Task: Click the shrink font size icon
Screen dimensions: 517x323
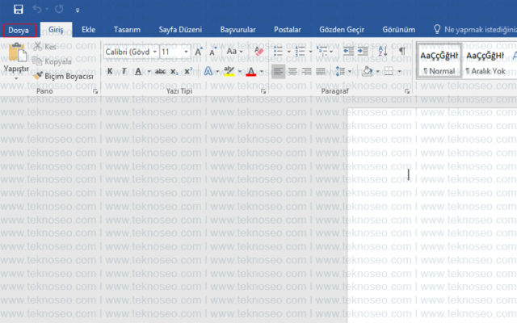Action: (x=212, y=52)
